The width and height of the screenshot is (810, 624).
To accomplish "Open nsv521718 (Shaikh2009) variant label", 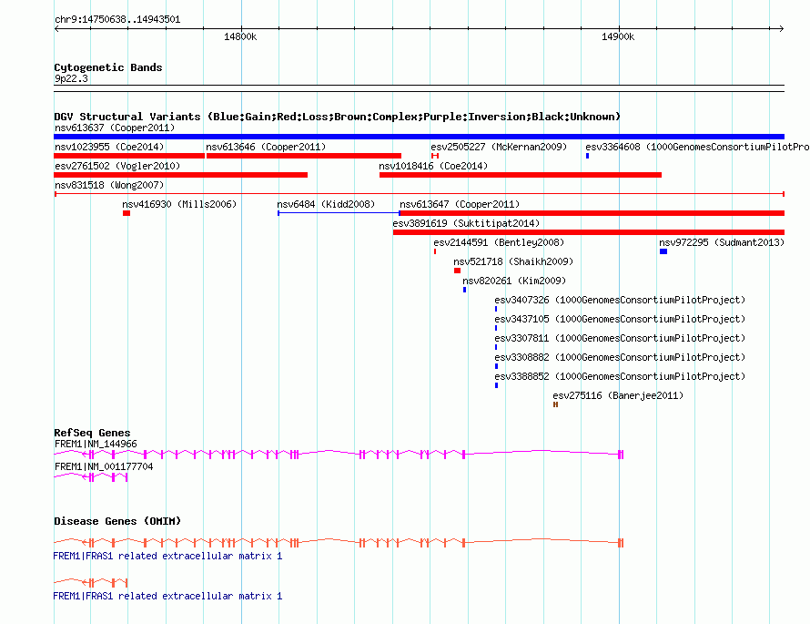I will pos(513,261).
